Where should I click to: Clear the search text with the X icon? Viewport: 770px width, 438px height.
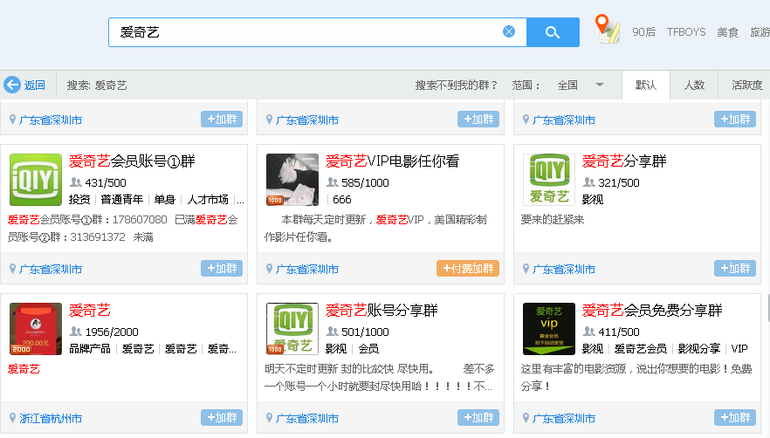point(509,32)
